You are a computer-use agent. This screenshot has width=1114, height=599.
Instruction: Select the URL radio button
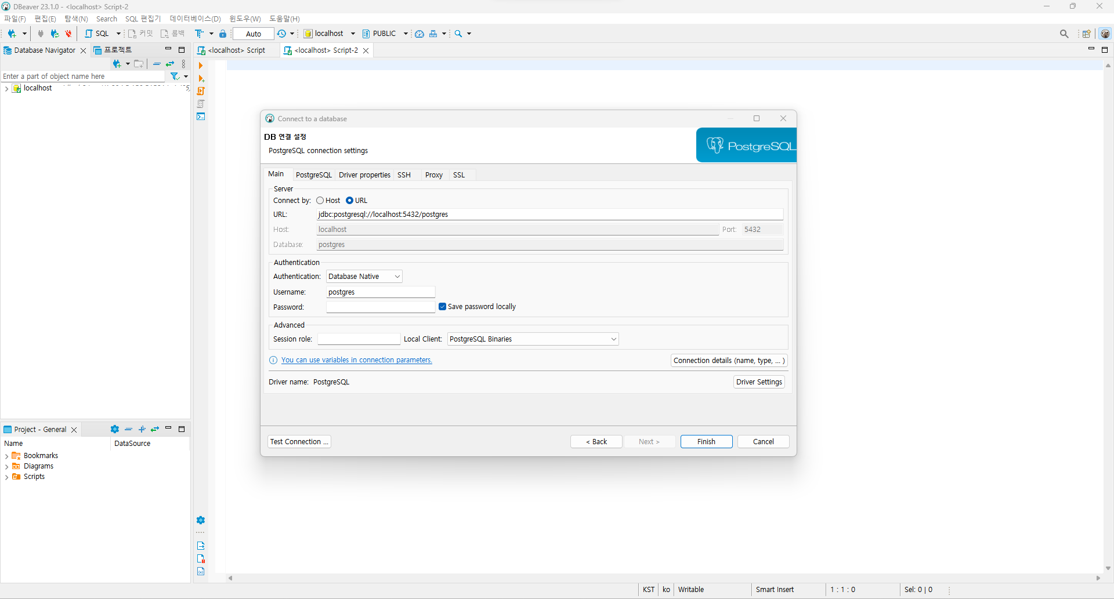coord(350,201)
